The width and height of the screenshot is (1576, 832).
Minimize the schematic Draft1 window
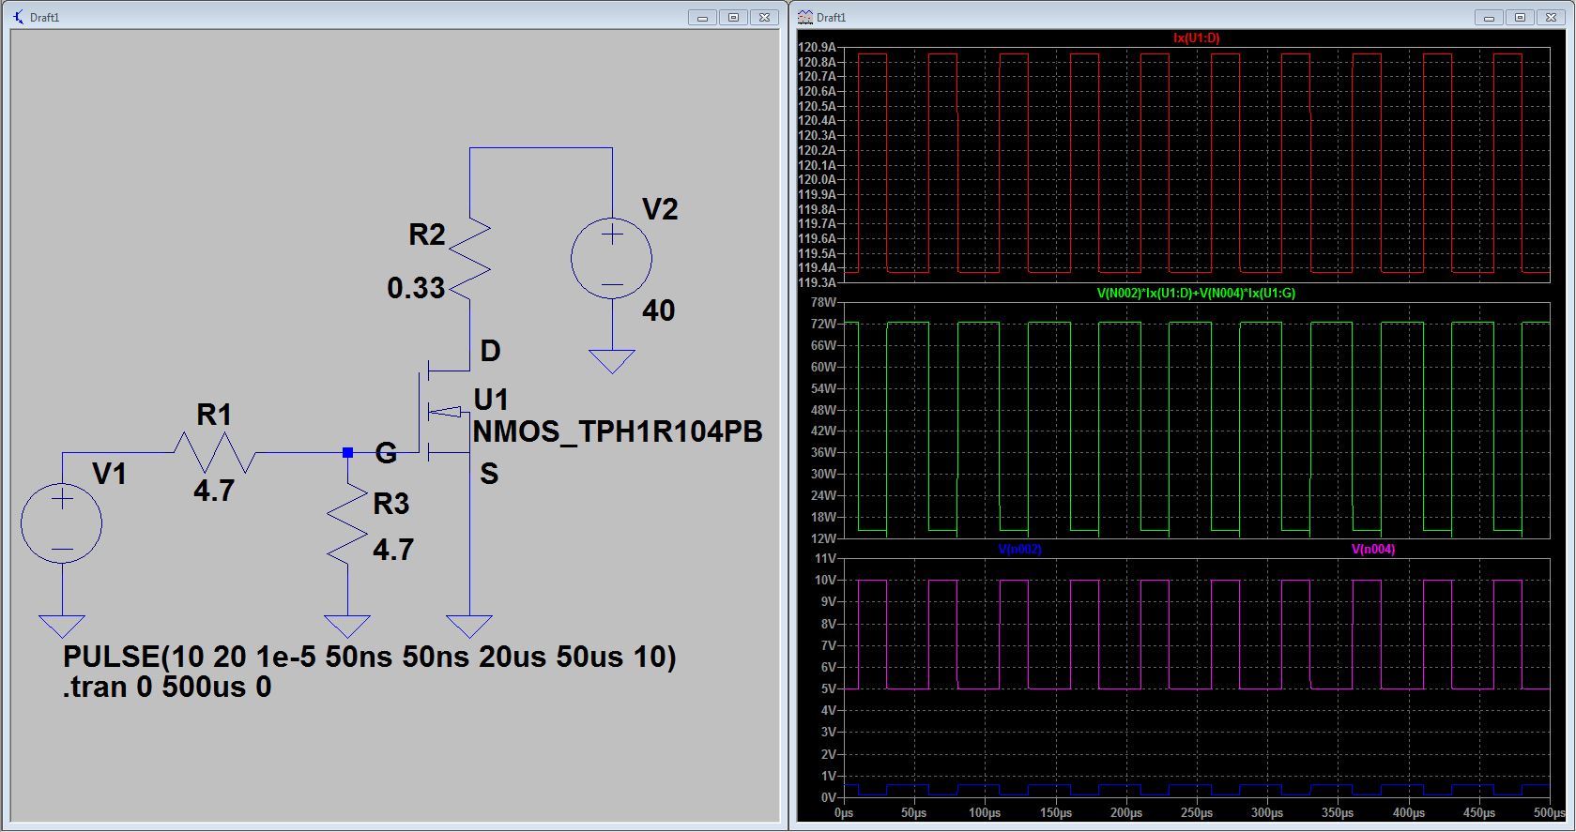(702, 17)
